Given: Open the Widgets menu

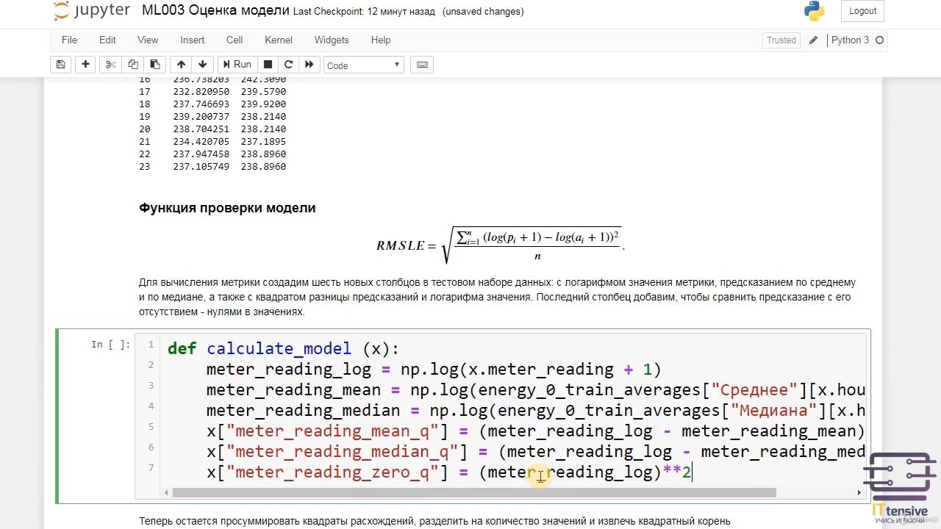Looking at the screenshot, I should point(332,40).
